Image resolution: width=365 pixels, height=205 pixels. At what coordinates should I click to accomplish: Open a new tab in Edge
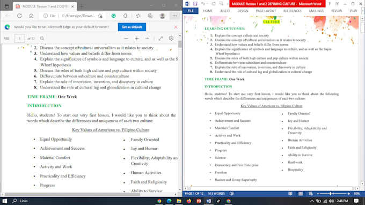point(82,6)
